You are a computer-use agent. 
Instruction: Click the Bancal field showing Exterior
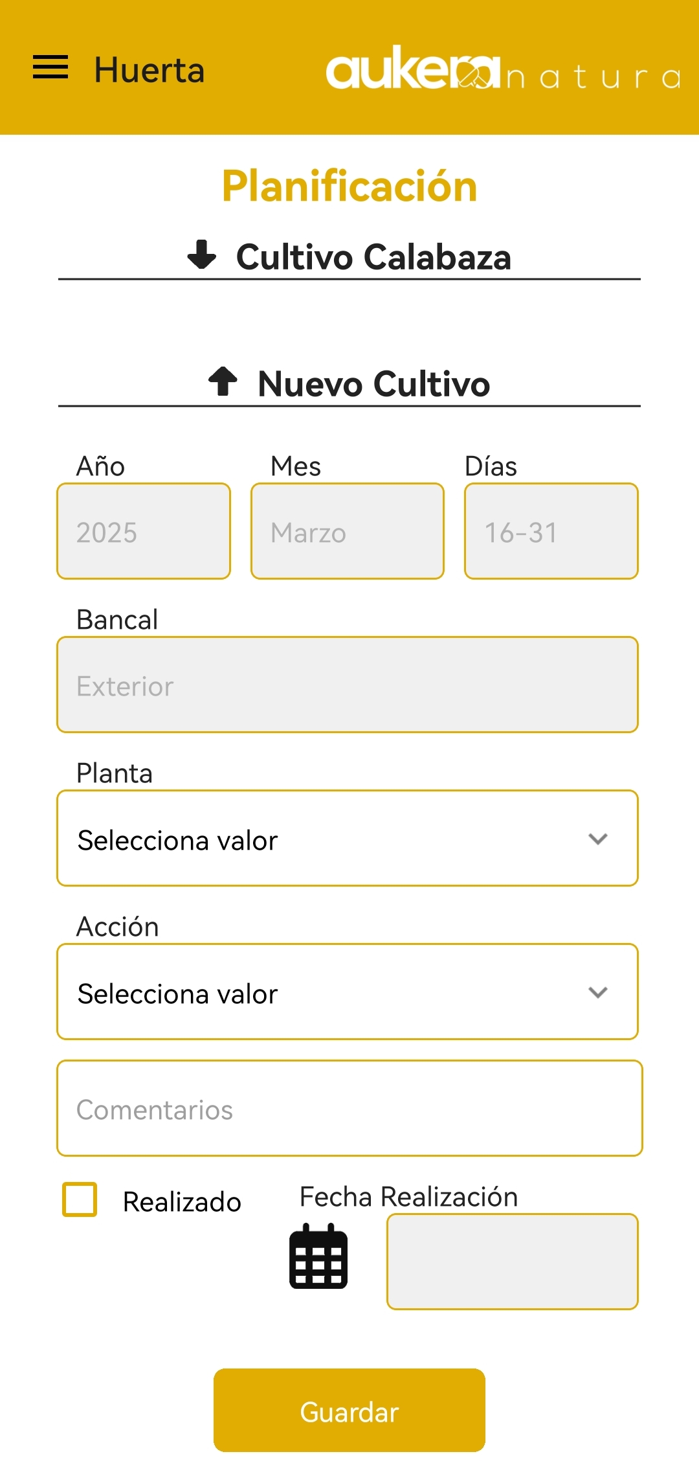pyautogui.click(x=348, y=685)
